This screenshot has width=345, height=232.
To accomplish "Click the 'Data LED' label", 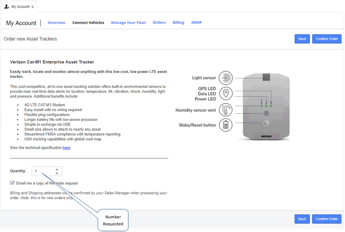I will coord(207,94).
